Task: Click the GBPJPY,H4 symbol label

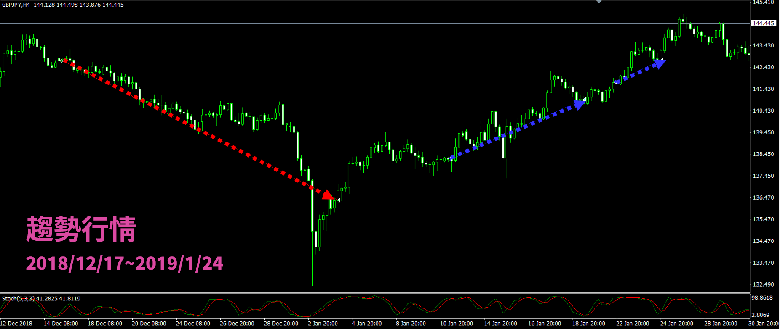Action: pyautogui.click(x=16, y=5)
